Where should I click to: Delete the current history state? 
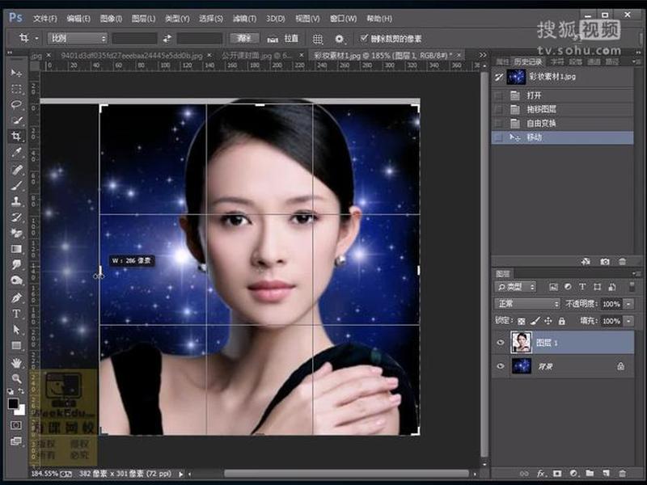[x=622, y=261]
